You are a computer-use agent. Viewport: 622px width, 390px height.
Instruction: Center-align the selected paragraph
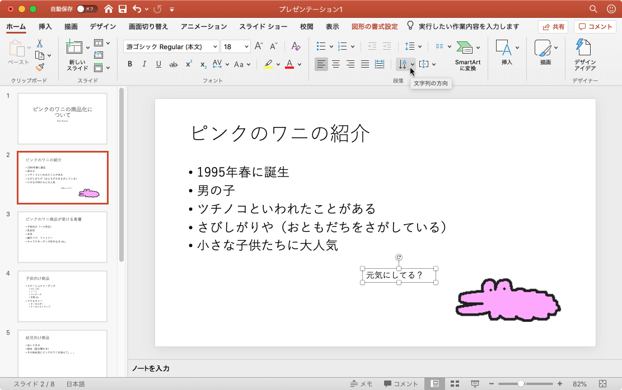click(x=335, y=64)
